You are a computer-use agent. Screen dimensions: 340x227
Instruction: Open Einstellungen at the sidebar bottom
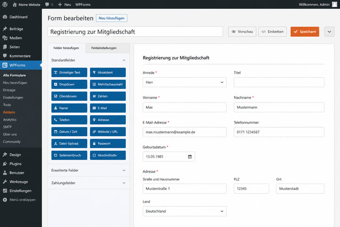pyautogui.click(x=21, y=191)
